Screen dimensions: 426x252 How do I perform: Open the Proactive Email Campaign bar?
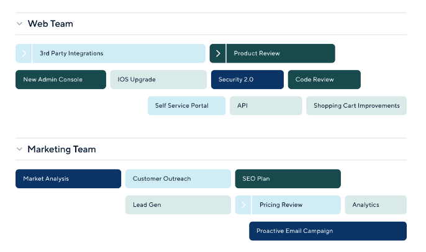click(x=328, y=231)
